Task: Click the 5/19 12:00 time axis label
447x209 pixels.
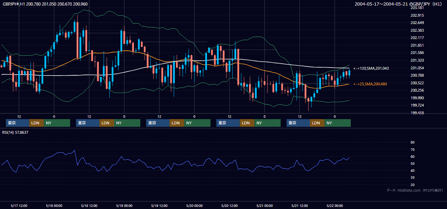Action: (x=159, y=206)
